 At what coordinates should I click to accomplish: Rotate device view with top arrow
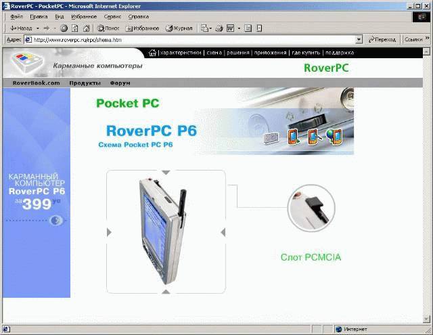pos(166,173)
